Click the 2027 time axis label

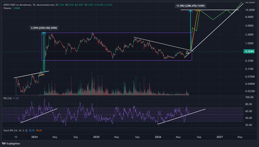(x=220, y=137)
